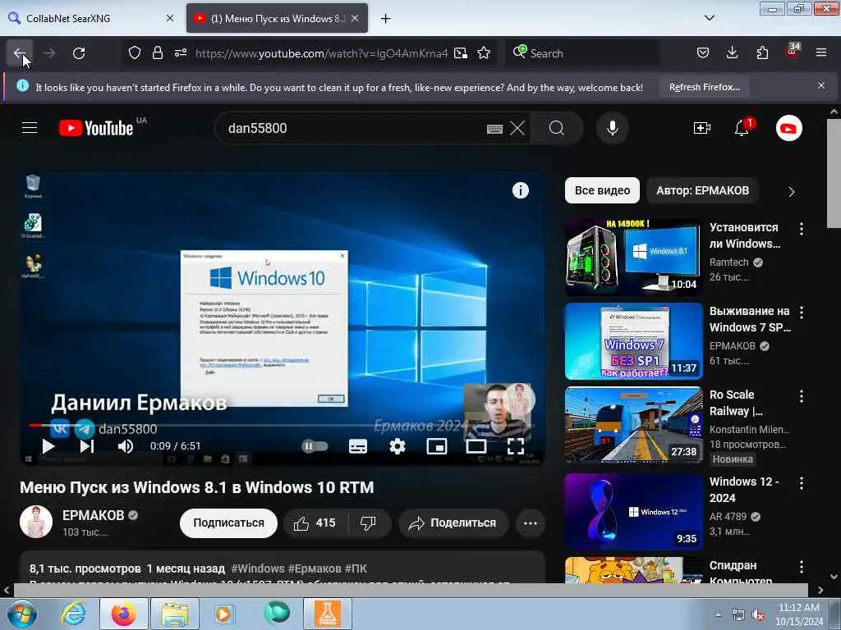Click #Windows hashtag link
This screenshot has width=841, height=630.
tap(257, 568)
